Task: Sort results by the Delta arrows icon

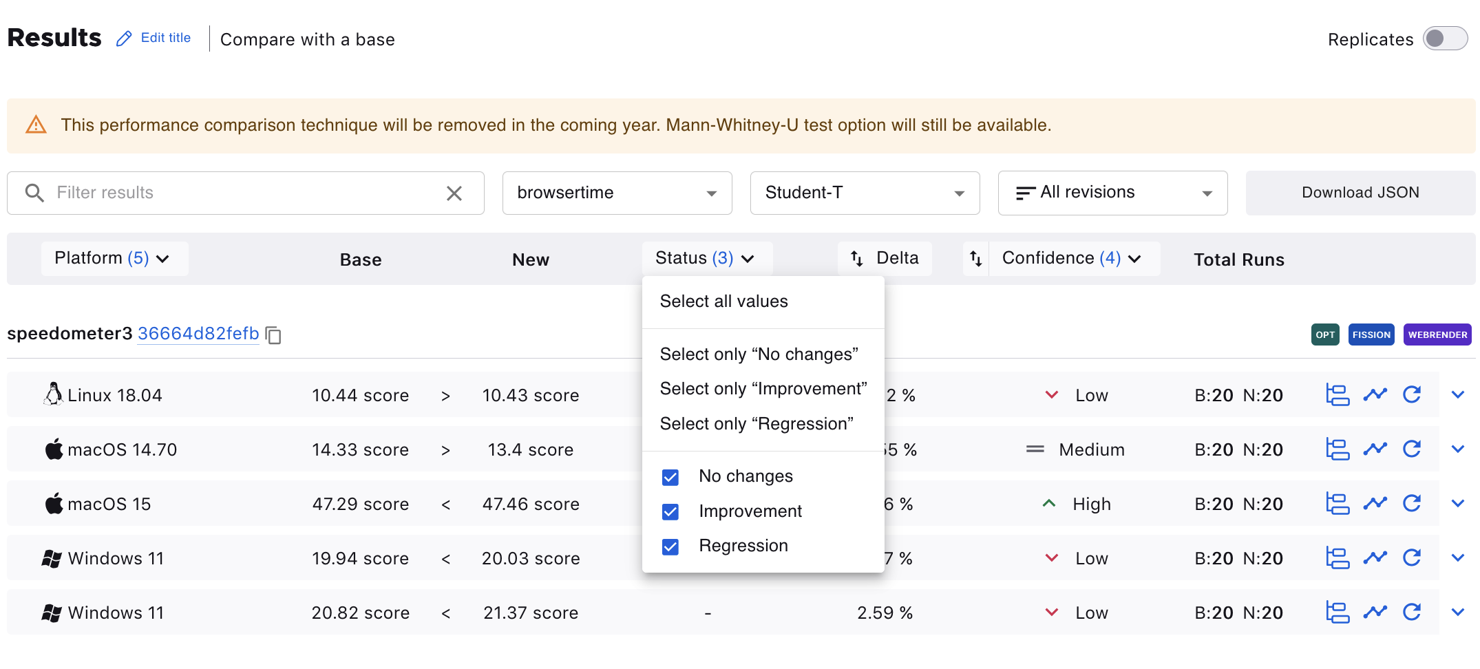Action: (x=857, y=259)
